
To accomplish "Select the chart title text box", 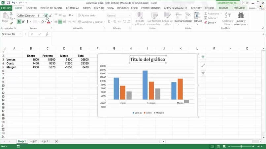I will click(x=148, y=59).
